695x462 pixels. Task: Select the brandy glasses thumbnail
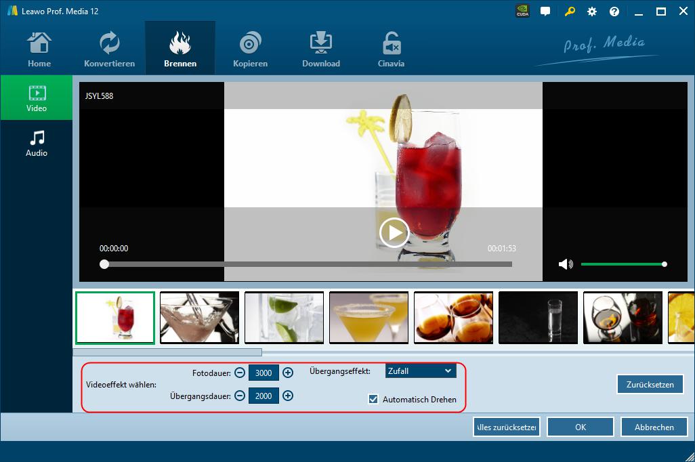tap(453, 318)
